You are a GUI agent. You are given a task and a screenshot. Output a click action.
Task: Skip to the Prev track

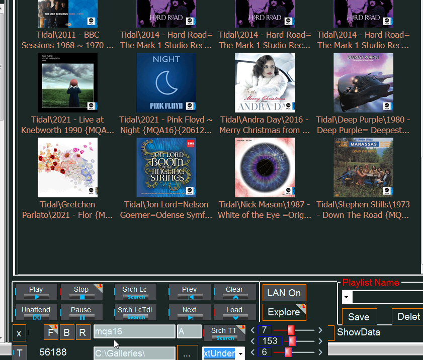[x=190, y=292]
